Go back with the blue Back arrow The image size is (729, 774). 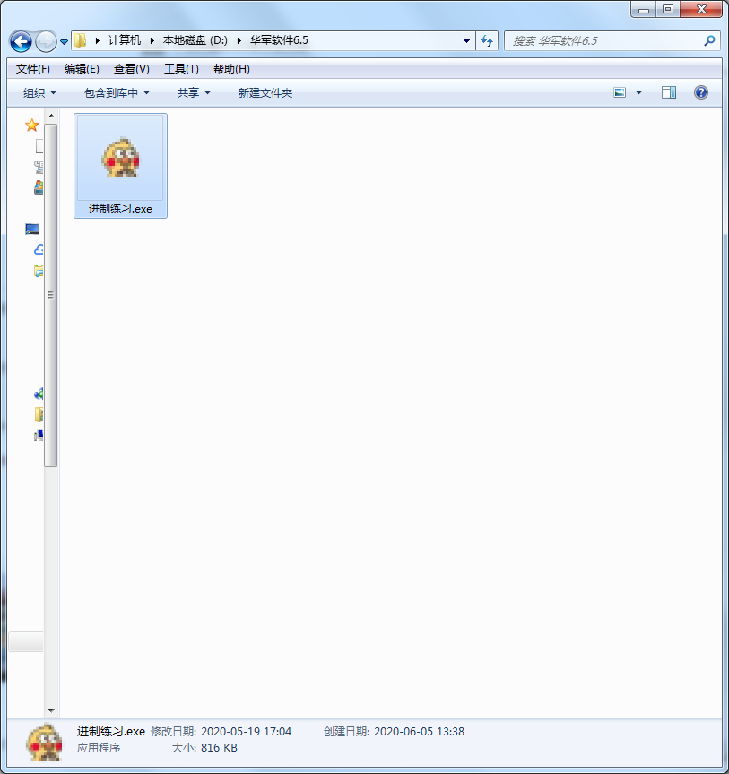(21, 41)
